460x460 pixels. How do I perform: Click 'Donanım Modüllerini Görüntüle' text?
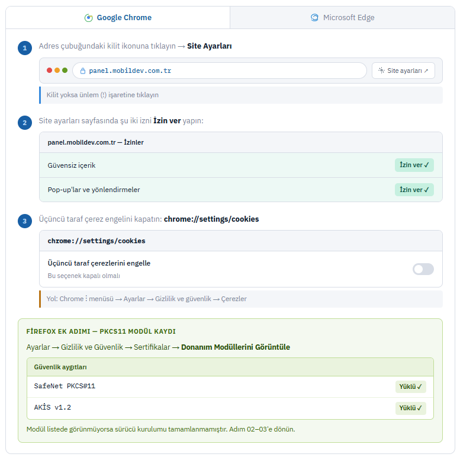point(236,347)
